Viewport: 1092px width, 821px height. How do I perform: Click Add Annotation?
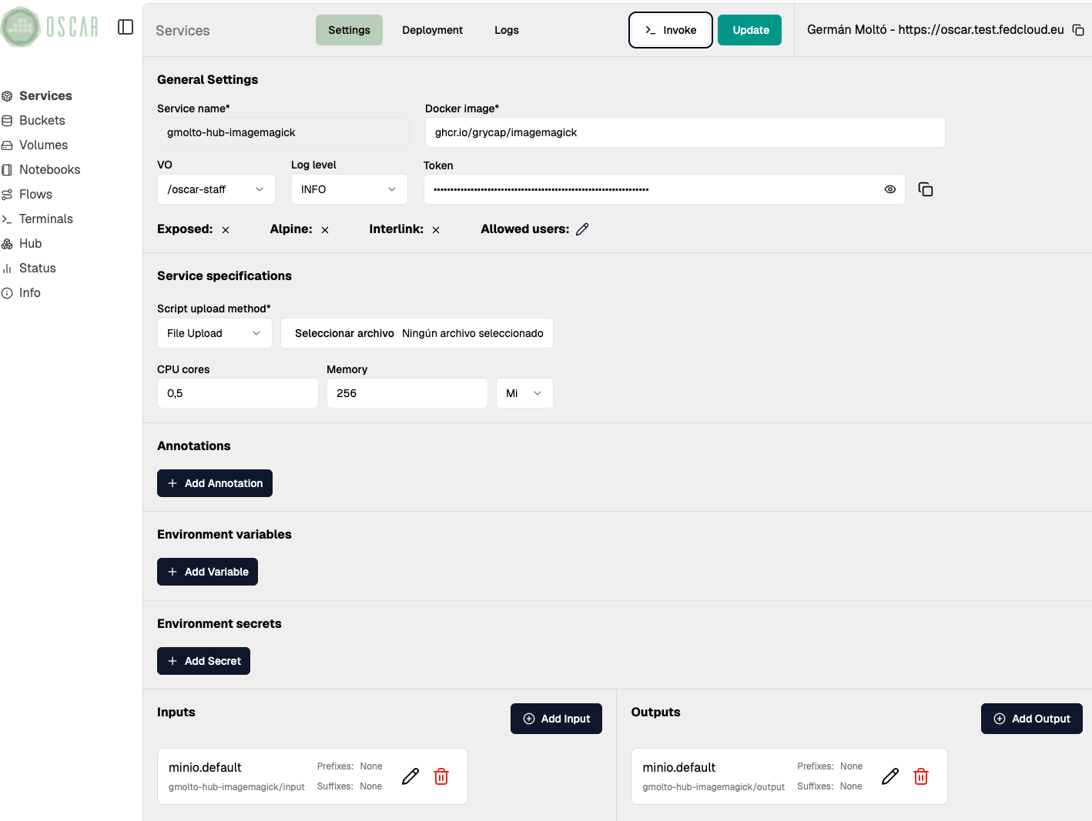[214, 482]
